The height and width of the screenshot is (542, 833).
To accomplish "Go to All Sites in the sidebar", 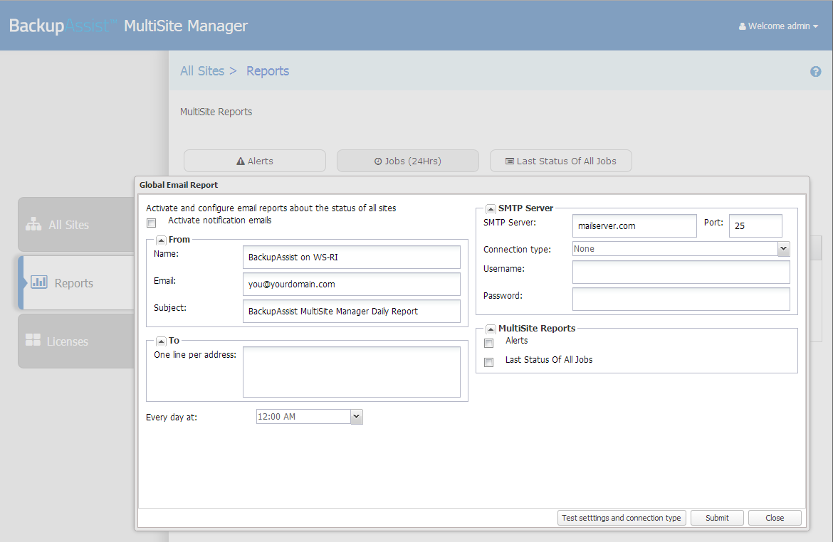I will (x=76, y=225).
